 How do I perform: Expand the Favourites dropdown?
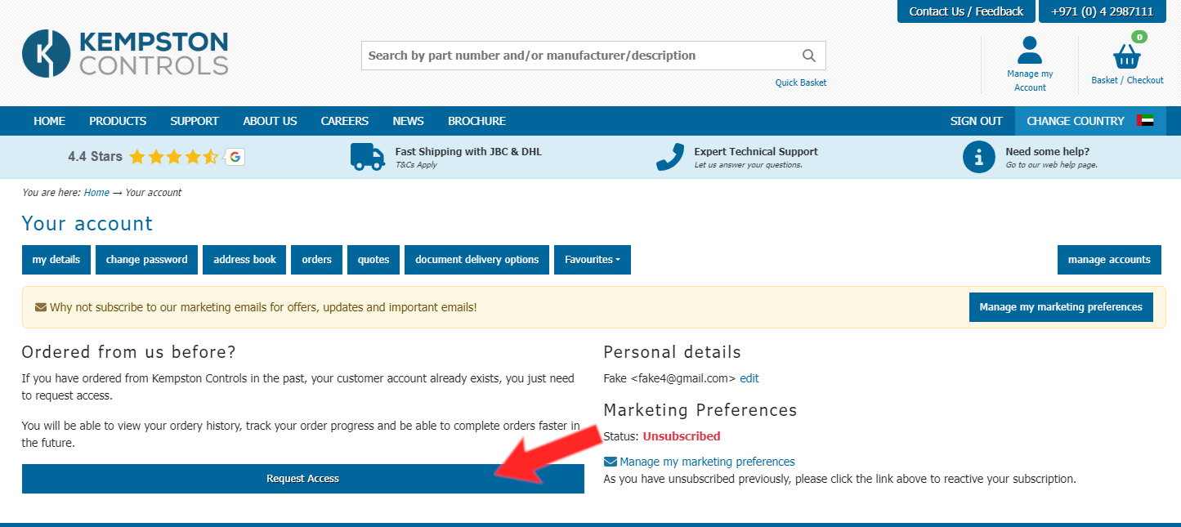pyautogui.click(x=593, y=260)
